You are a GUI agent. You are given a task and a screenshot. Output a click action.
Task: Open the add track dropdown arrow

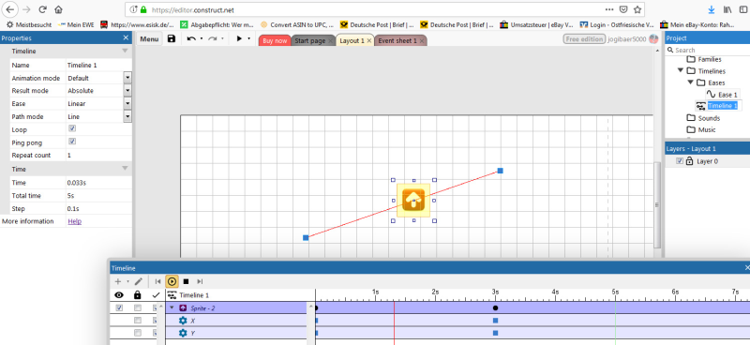click(x=127, y=282)
